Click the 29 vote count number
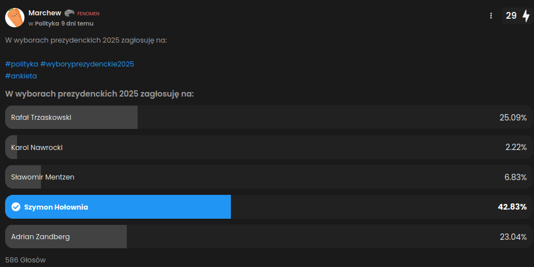The image size is (534, 267). (x=511, y=16)
